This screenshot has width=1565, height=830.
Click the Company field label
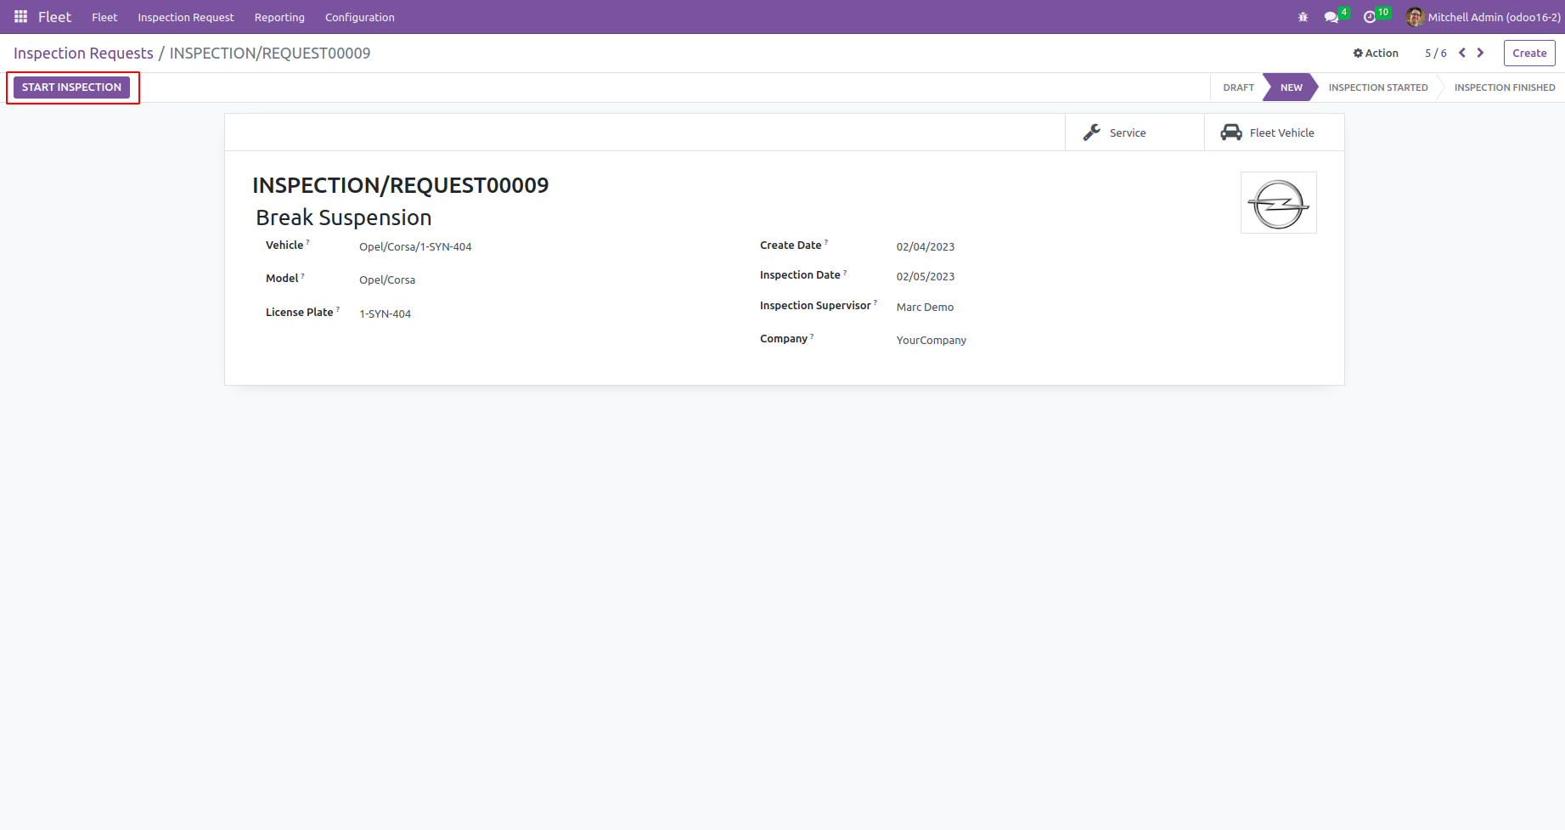(784, 338)
